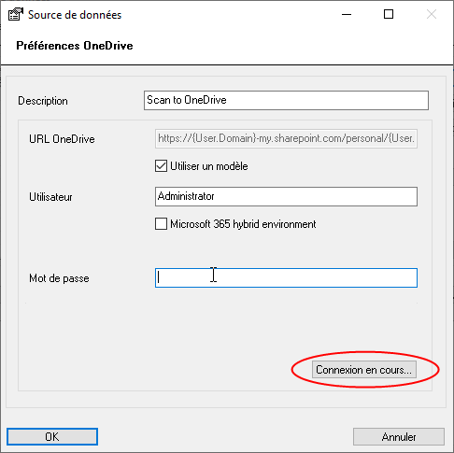This screenshot has width=454, height=453.
Task: Click the Description label text
Action: click(x=43, y=101)
